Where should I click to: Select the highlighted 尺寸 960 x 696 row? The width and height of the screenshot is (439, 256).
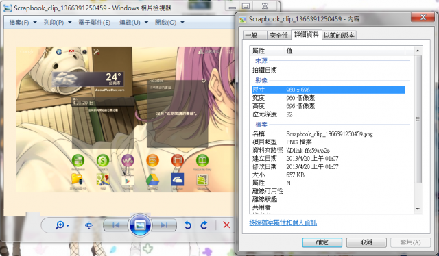click(328, 90)
